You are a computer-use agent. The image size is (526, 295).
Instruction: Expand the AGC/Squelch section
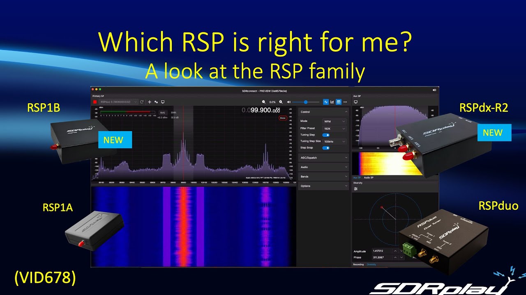click(323, 158)
